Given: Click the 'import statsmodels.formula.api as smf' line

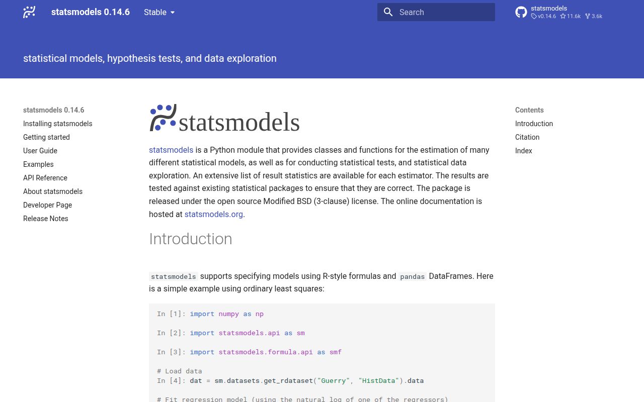Looking at the screenshot, I should 250,352.
